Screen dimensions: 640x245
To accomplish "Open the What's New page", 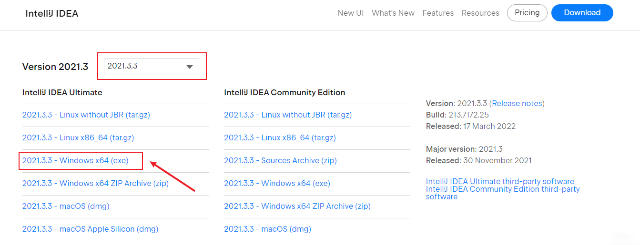I will 393,13.
